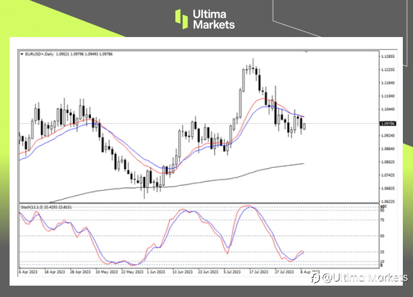Click the chart shift triangle marker at the chart top
The image size is (413, 297).
[306, 52]
